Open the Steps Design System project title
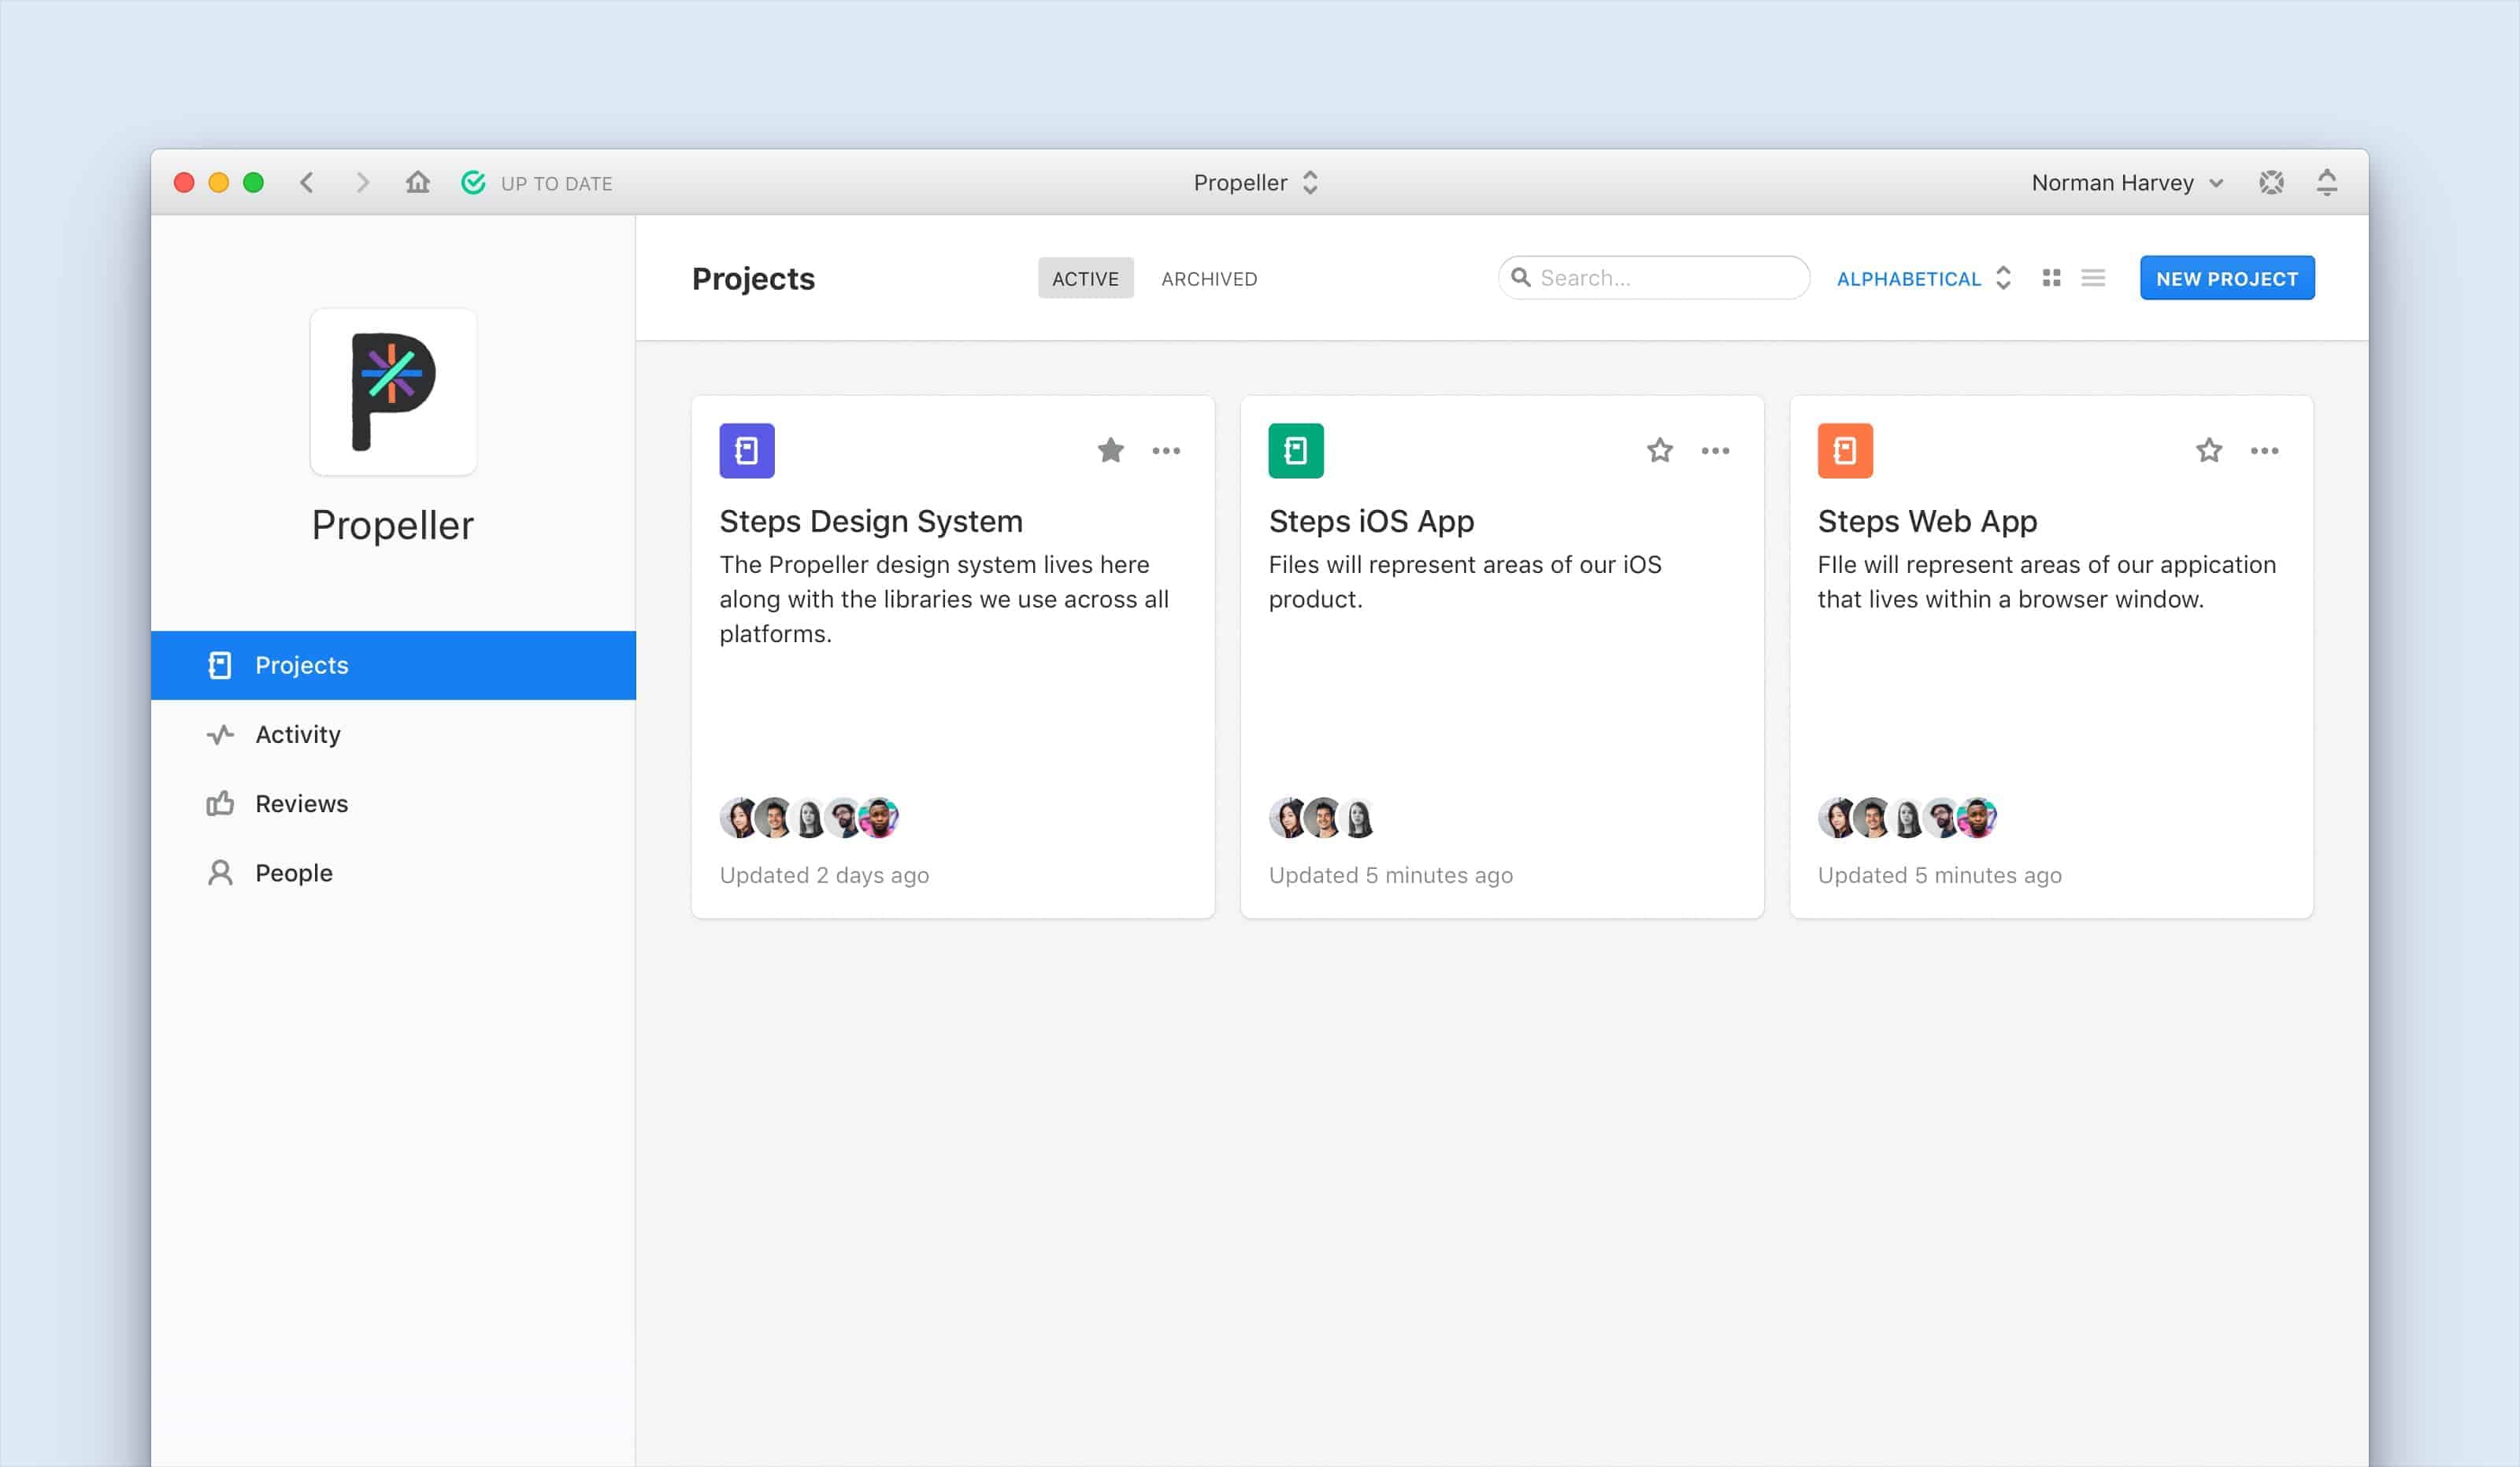The image size is (2520, 1467). pyautogui.click(x=871, y=521)
